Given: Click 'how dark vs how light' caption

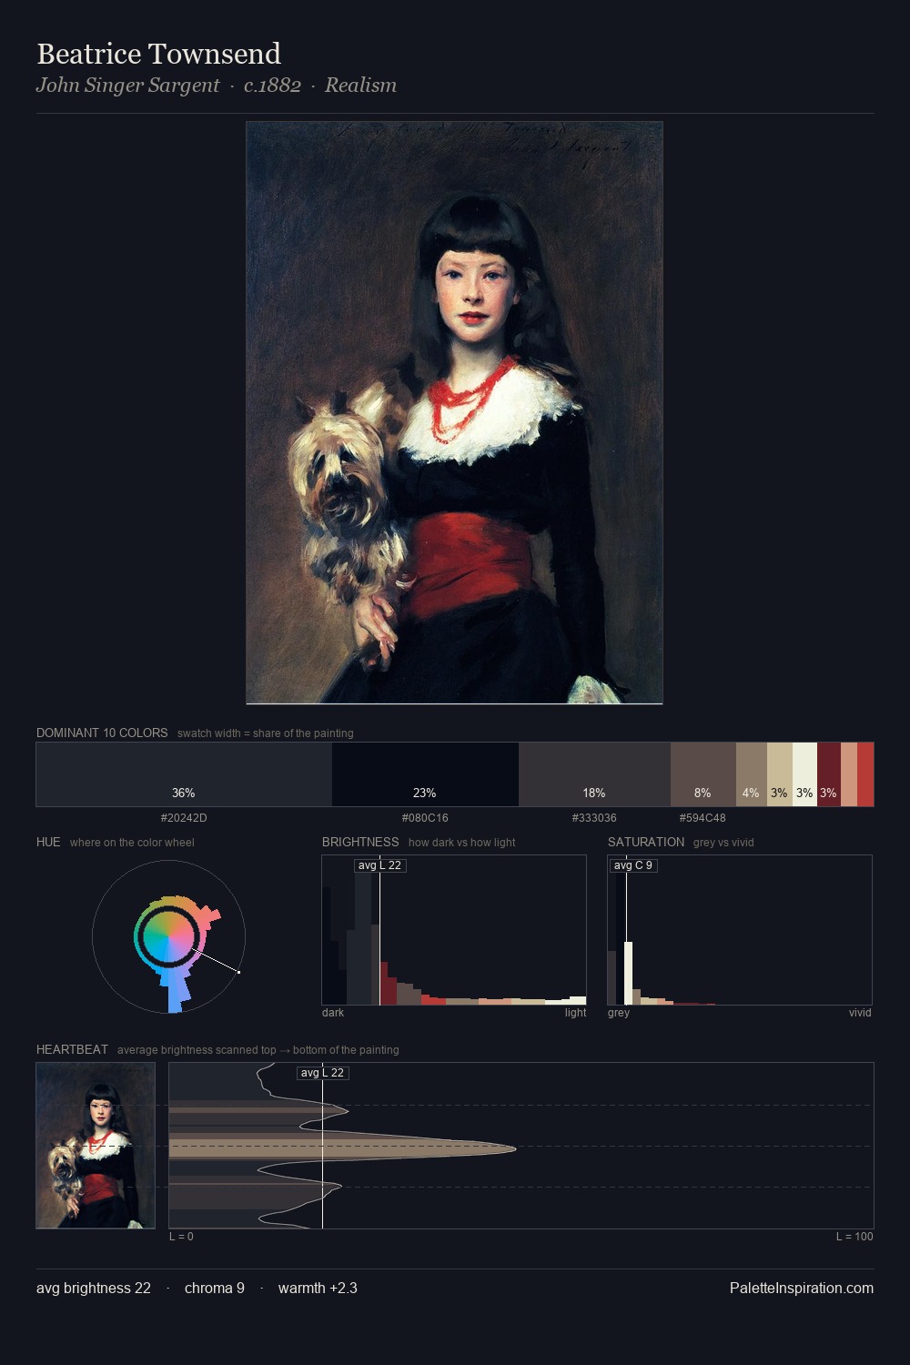Looking at the screenshot, I should 461,843.
